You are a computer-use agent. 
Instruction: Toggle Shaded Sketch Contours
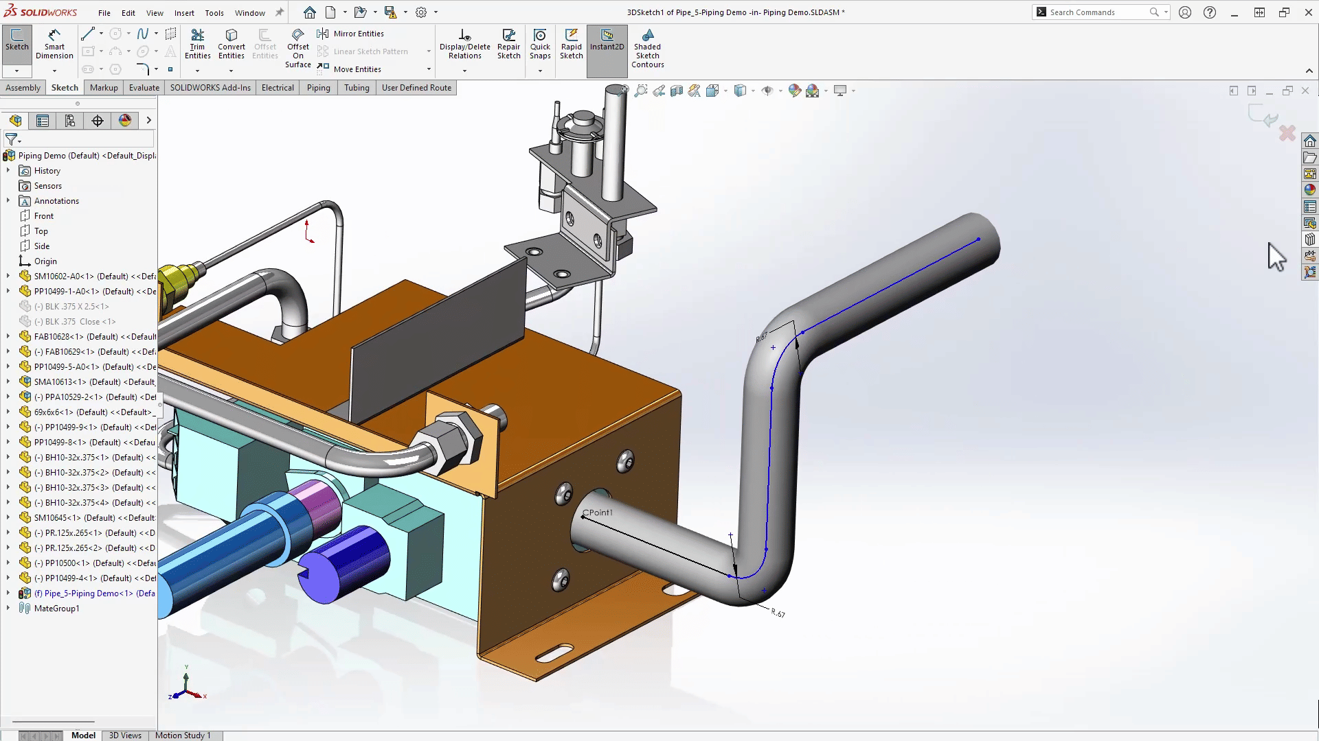coord(647,47)
